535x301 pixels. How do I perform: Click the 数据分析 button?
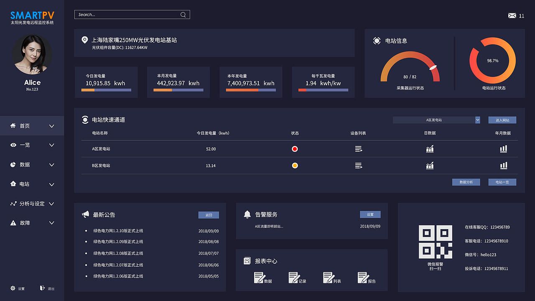(x=466, y=182)
